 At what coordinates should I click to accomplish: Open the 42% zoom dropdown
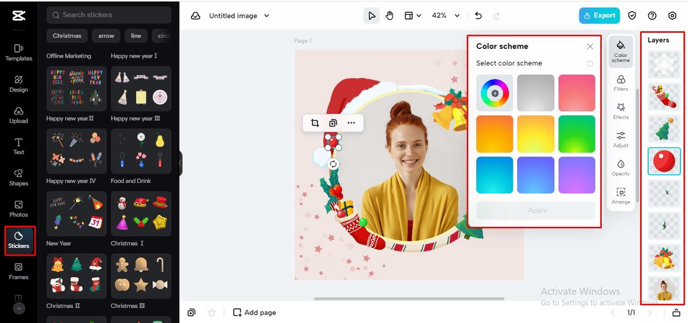click(446, 16)
